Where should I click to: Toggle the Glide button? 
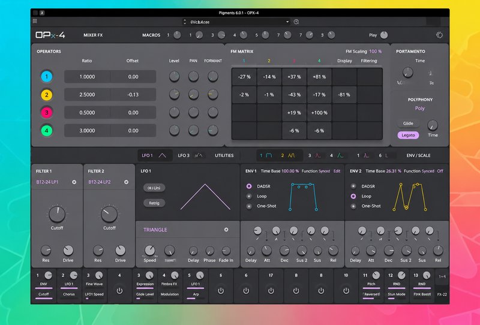click(x=408, y=124)
